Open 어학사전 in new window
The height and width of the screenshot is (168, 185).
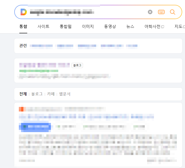point(154,26)
